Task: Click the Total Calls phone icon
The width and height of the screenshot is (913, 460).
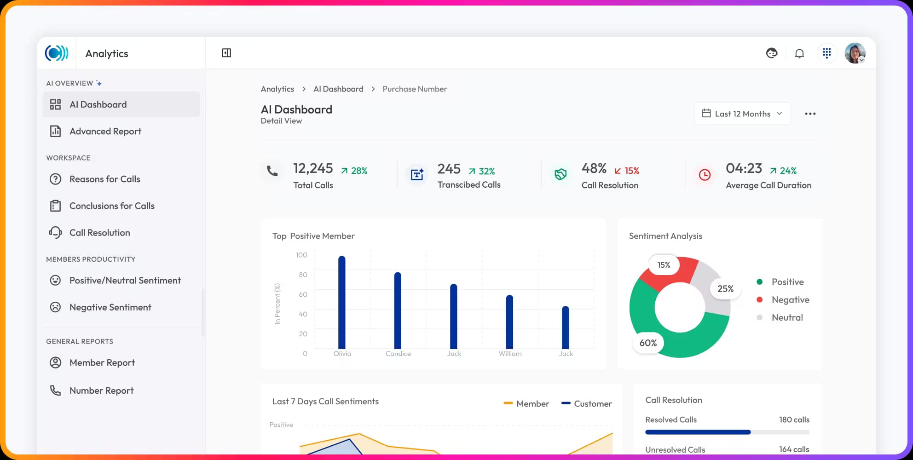Action: [x=272, y=171]
